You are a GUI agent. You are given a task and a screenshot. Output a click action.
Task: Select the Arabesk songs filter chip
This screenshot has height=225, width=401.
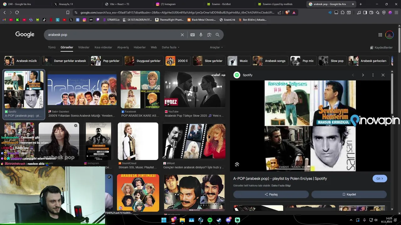(x=270, y=61)
